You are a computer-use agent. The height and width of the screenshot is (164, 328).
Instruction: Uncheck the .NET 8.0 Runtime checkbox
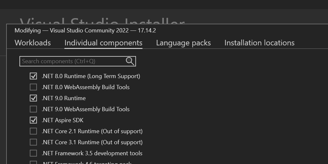[33, 76]
